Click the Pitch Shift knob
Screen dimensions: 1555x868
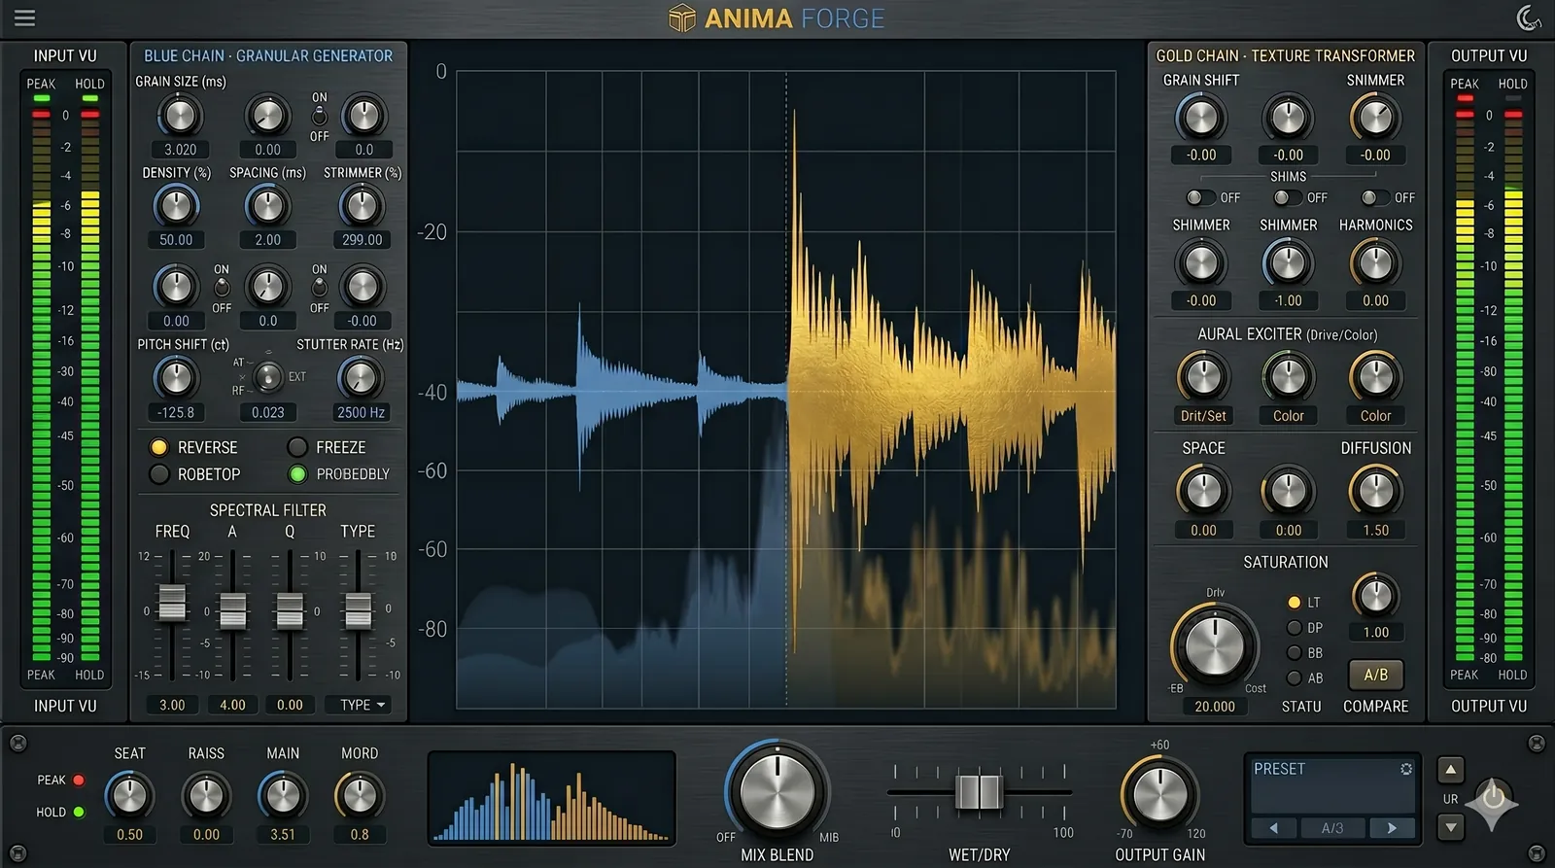tap(176, 378)
